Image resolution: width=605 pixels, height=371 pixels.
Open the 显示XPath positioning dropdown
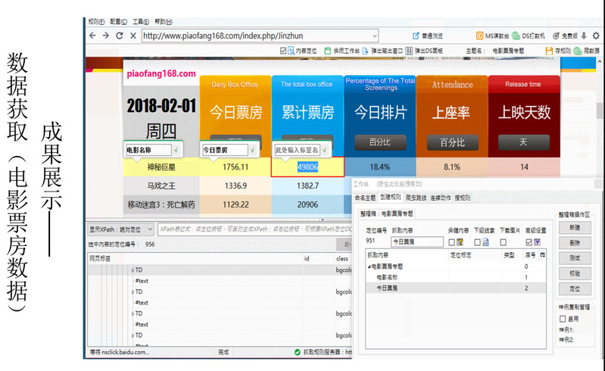click(151, 229)
